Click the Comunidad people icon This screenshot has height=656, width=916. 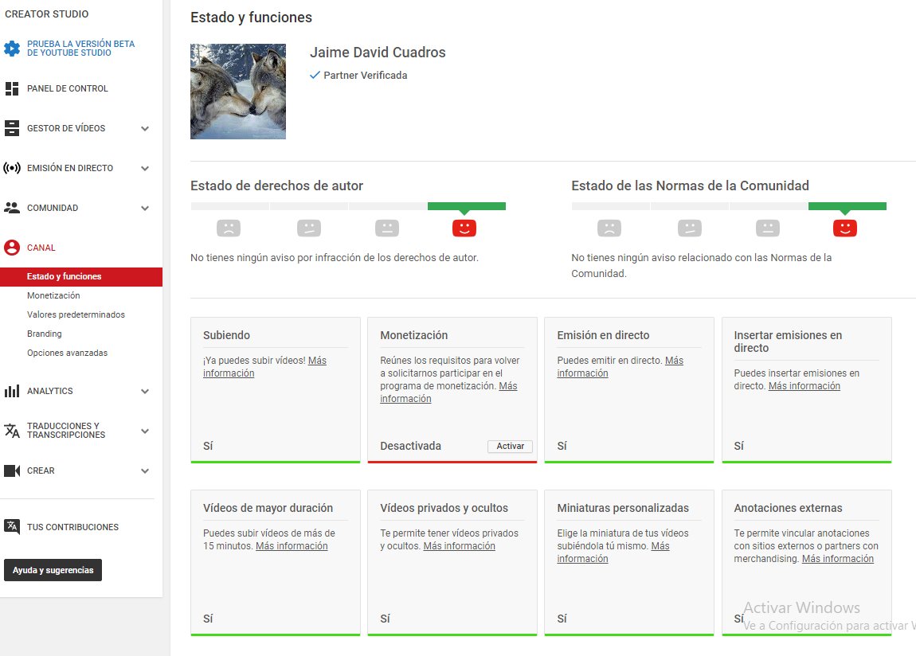[x=12, y=208]
